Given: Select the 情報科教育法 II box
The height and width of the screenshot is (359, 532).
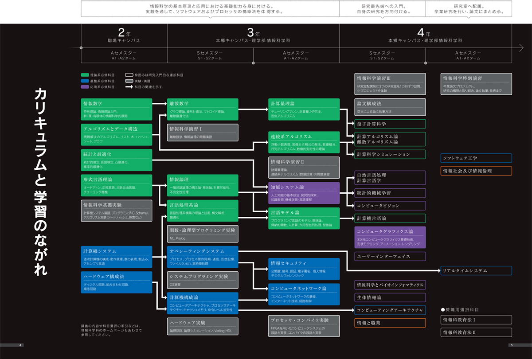Looking at the screenshot, I should point(477,332).
